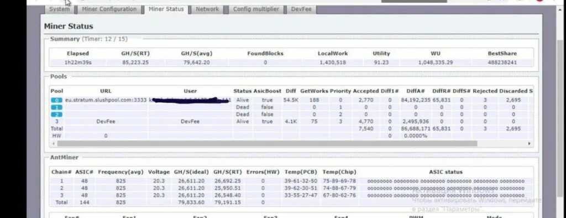Click BestShare value 488238241
The width and height of the screenshot is (566, 218).
pos(502,63)
